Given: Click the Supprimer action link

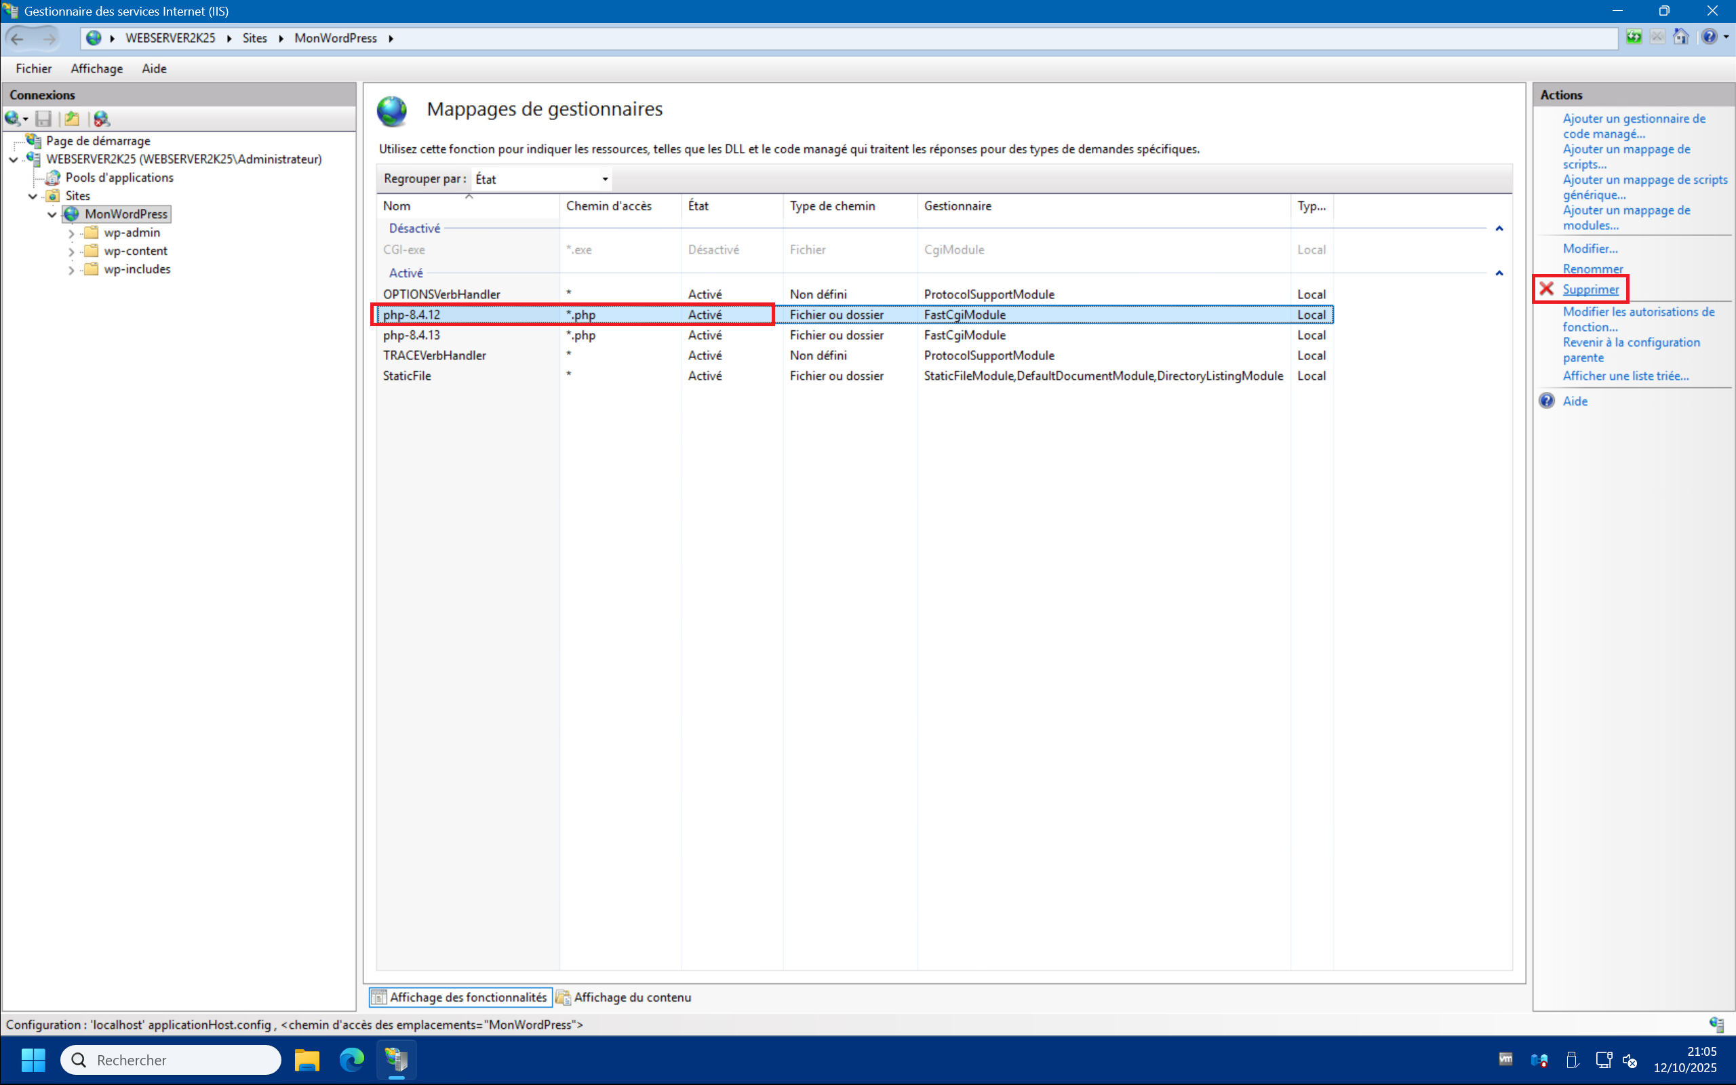Looking at the screenshot, I should click(x=1590, y=289).
